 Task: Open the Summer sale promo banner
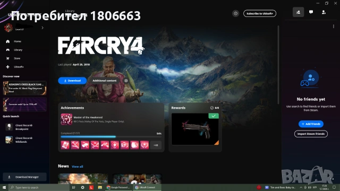click(x=24, y=104)
